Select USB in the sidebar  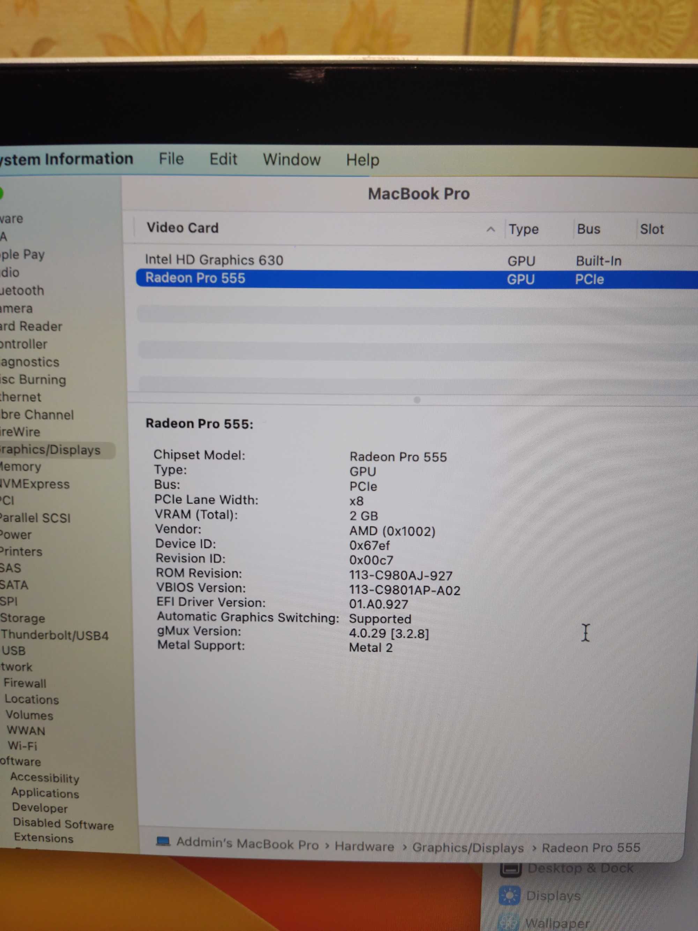(14, 651)
